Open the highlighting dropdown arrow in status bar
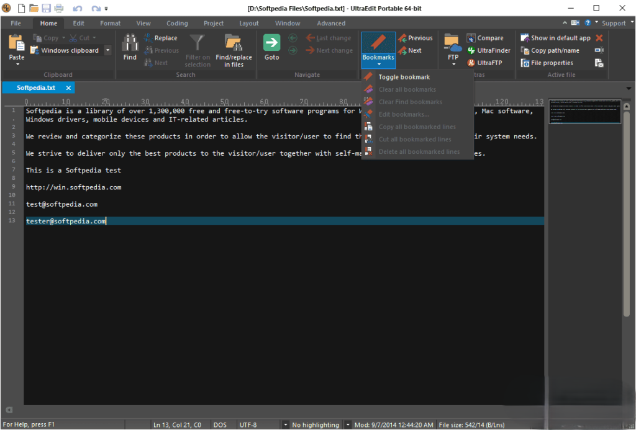The height and width of the screenshot is (430, 636). (348, 425)
